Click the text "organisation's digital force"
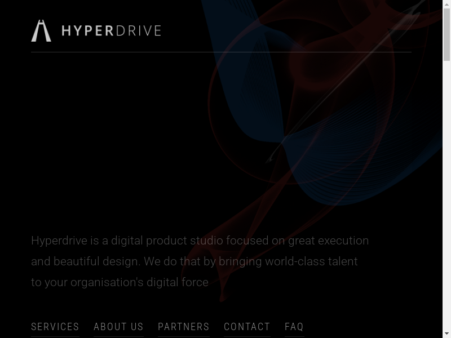 pos(139,283)
